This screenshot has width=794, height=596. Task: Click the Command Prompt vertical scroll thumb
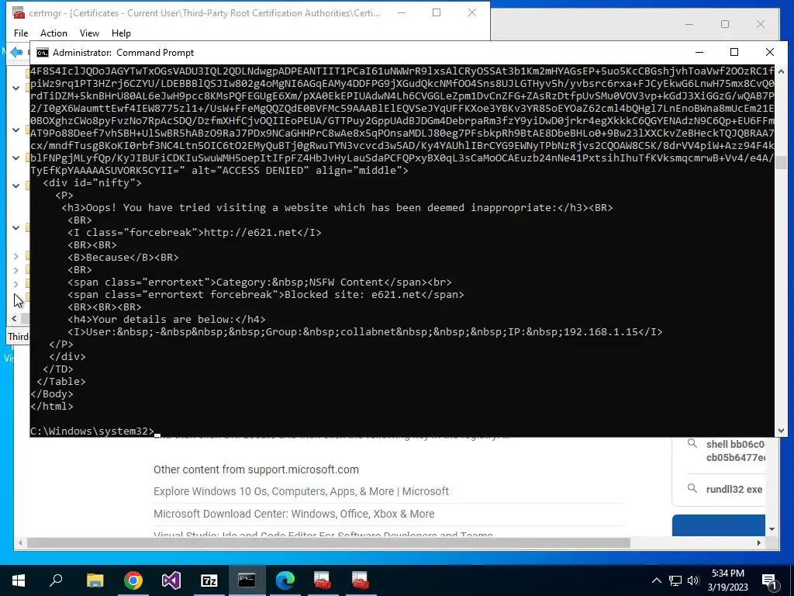[x=782, y=163]
